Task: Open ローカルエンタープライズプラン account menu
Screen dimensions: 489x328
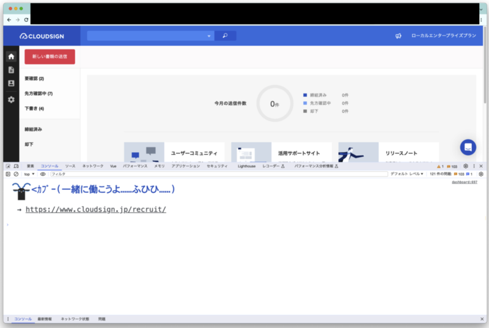Action: [x=444, y=35]
